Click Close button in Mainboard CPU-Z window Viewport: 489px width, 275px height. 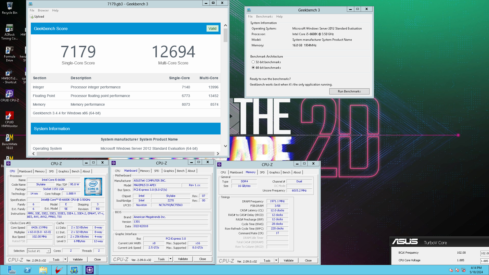(202, 259)
